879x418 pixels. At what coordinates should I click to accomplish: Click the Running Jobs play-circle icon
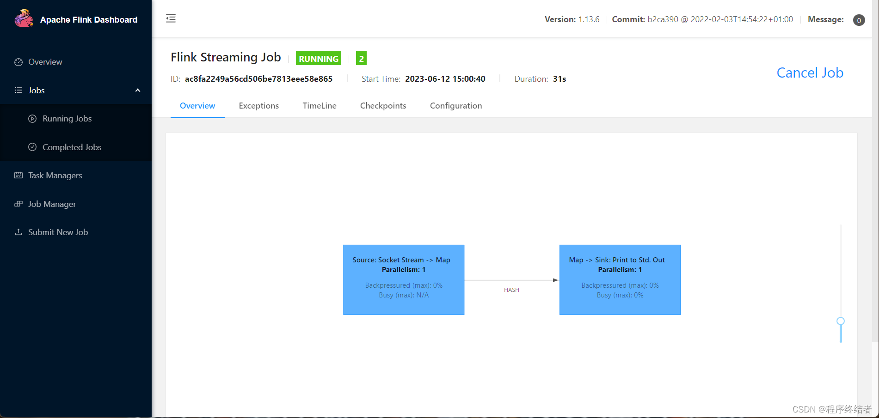pyautogui.click(x=32, y=119)
